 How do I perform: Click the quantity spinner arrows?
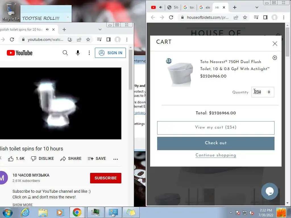point(269,92)
